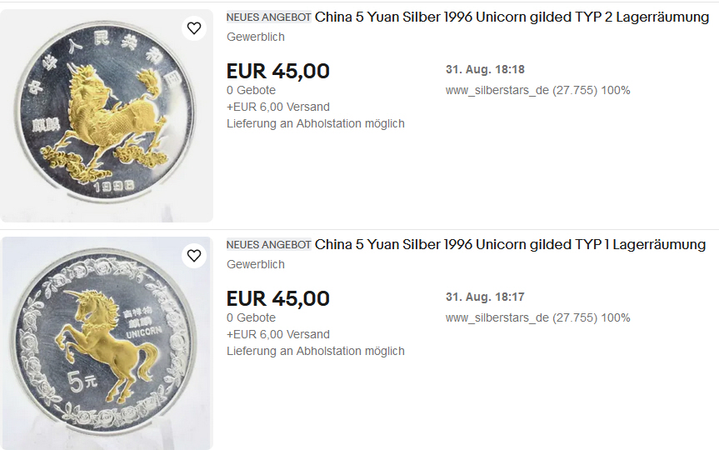The width and height of the screenshot is (719, 450).
Task: Add the TYP 2 coin to watchlist
Action: (194, 28)
